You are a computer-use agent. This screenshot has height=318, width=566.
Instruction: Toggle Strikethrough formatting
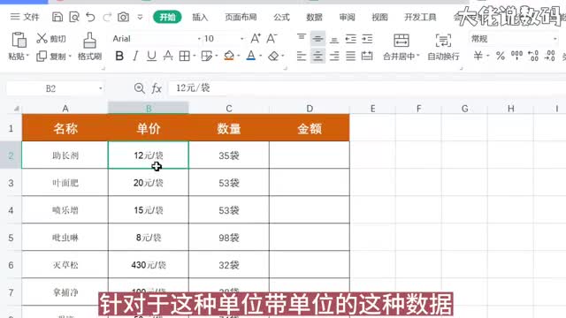(168, 56)
